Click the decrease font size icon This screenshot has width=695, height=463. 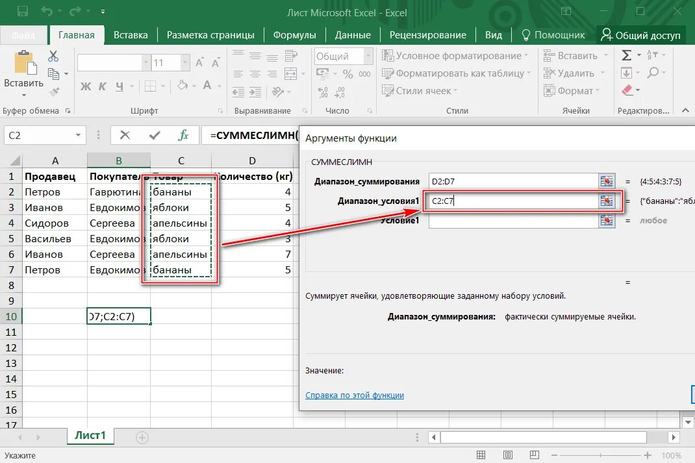click(216, 62)
